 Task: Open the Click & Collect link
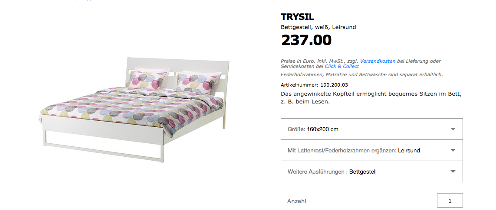click(x=342, y=67)
